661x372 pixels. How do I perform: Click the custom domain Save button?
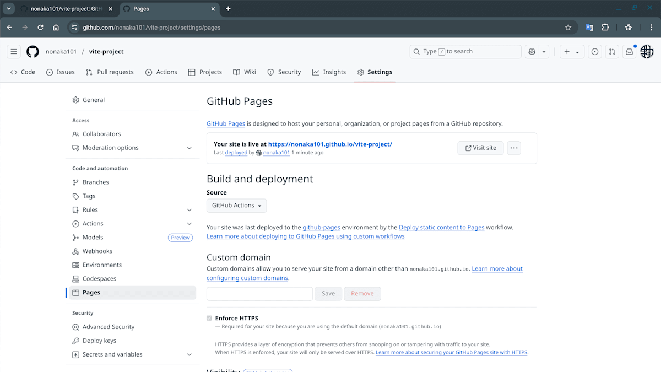328,294
